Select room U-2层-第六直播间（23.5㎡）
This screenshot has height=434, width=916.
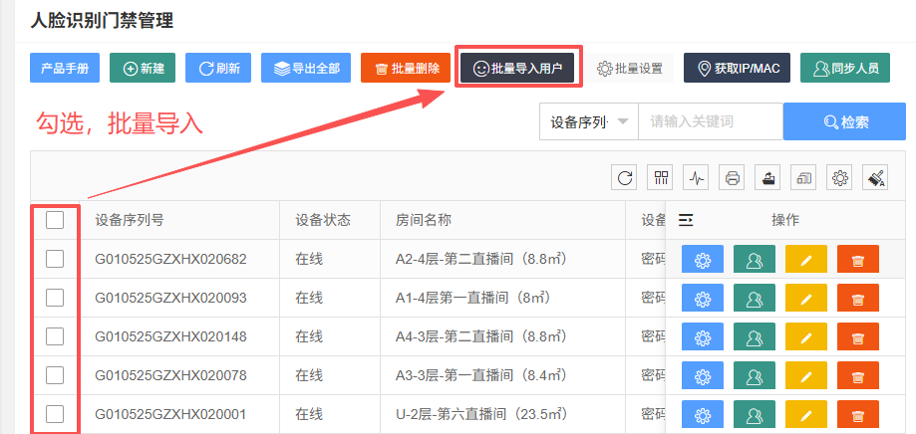pos(481,414)
